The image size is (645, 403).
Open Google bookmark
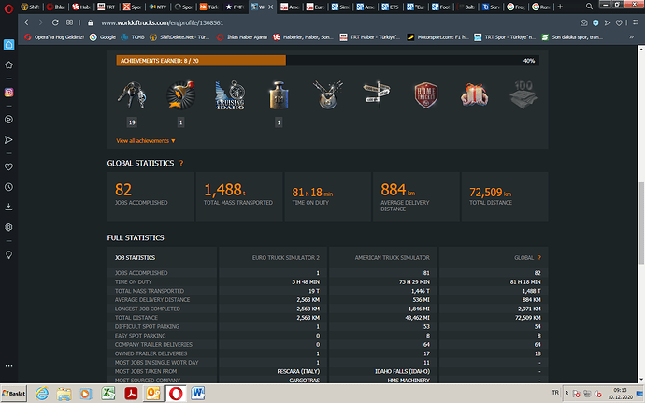pyautogui.click(x=103, y=37)
